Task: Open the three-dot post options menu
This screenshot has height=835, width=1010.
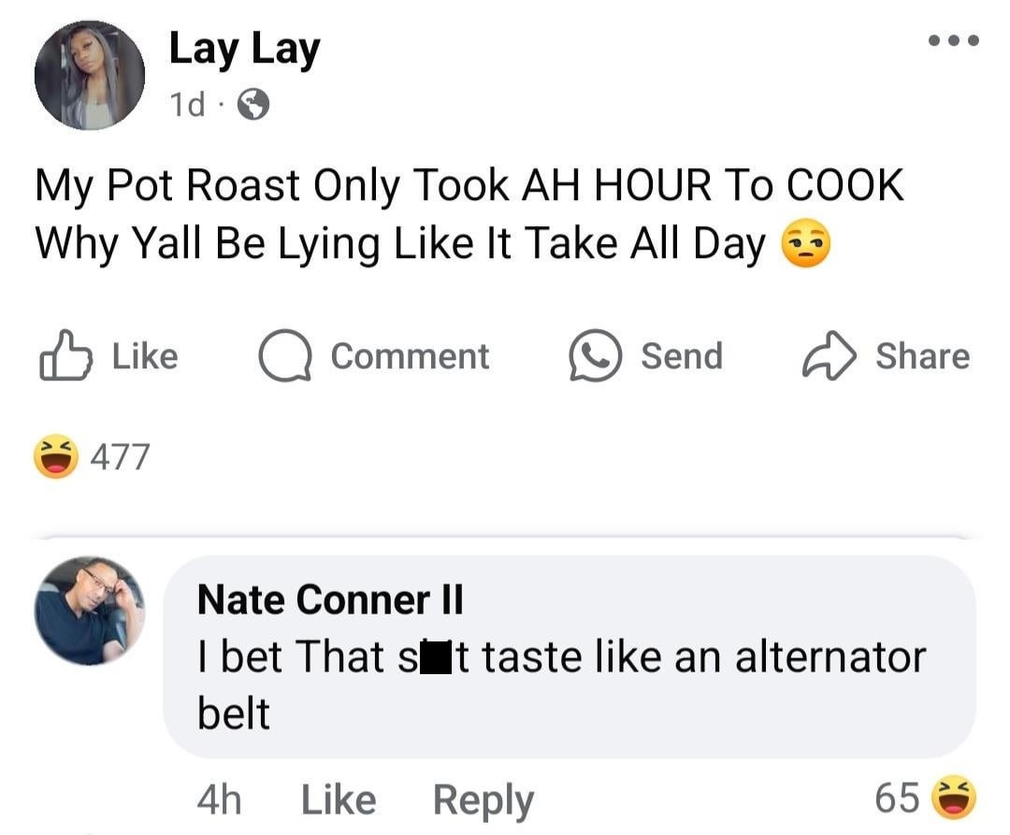Action: (954, 40)
